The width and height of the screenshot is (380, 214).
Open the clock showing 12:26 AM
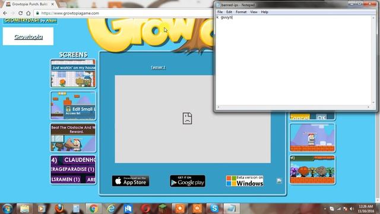click(x=366, y=209)
